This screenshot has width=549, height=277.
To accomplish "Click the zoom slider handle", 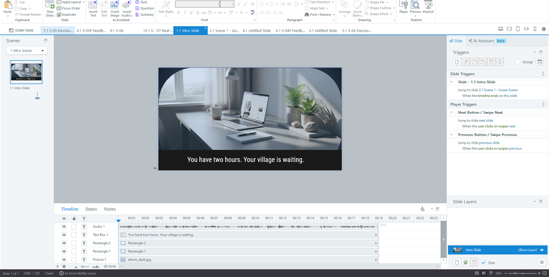I will (x=514, y=273).
